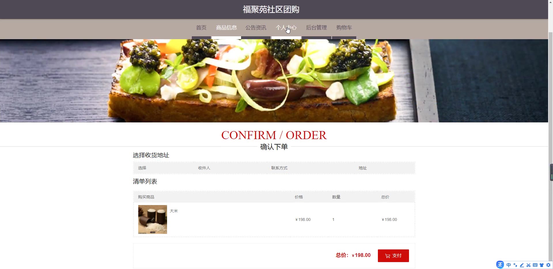
Task: Open the IME soft keyboard icon
Action: click(535, 265)
